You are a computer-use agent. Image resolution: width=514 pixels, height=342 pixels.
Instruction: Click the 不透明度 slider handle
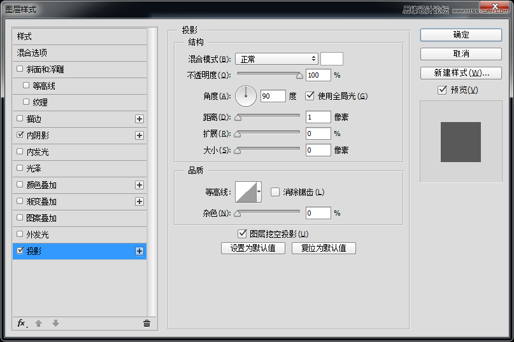coord(299,76)
